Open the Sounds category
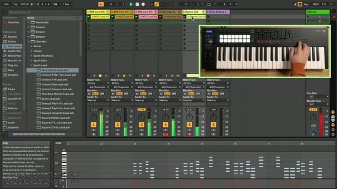Screen dimensions: 337x189 [12, 37]
